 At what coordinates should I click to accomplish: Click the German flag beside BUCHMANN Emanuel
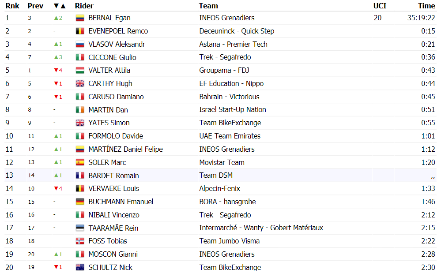point(80,202)
